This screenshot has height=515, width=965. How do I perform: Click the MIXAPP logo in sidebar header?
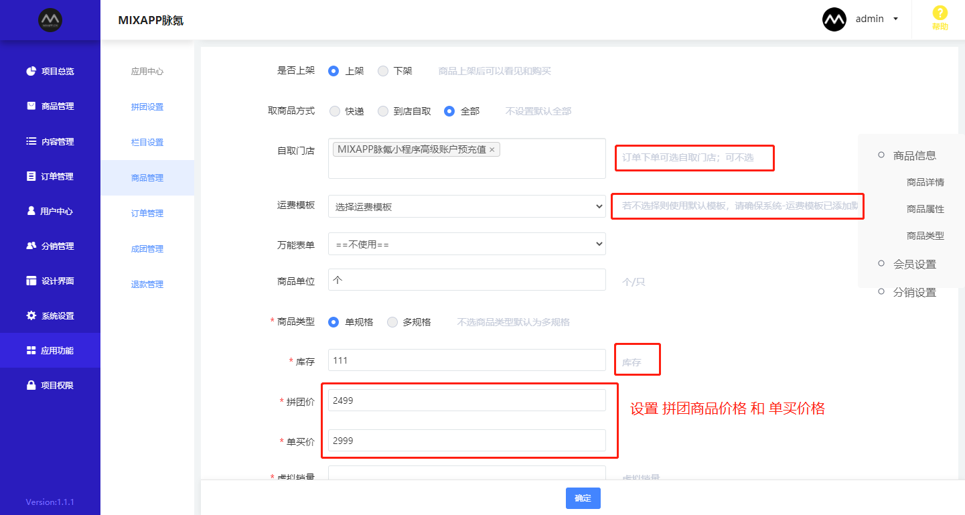(x=50, y=20)
